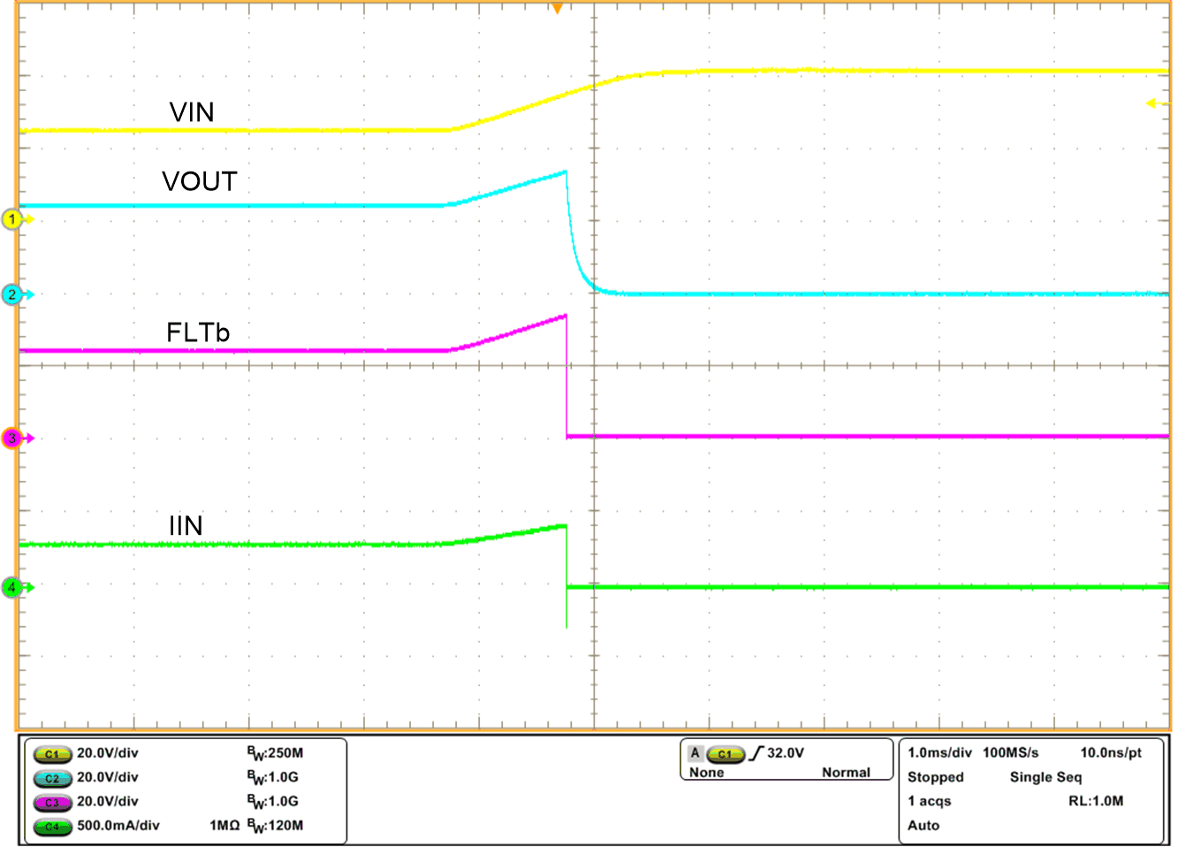Toggle the channel 3 marker on the left edge

point(12,435)
